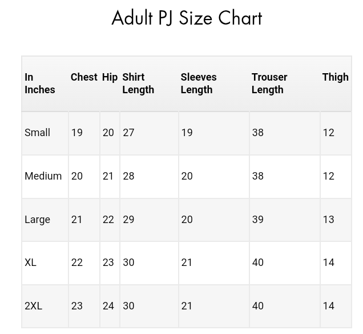363x334 pixels.
Task: Select the Shirt Length header
Action: 138,83
